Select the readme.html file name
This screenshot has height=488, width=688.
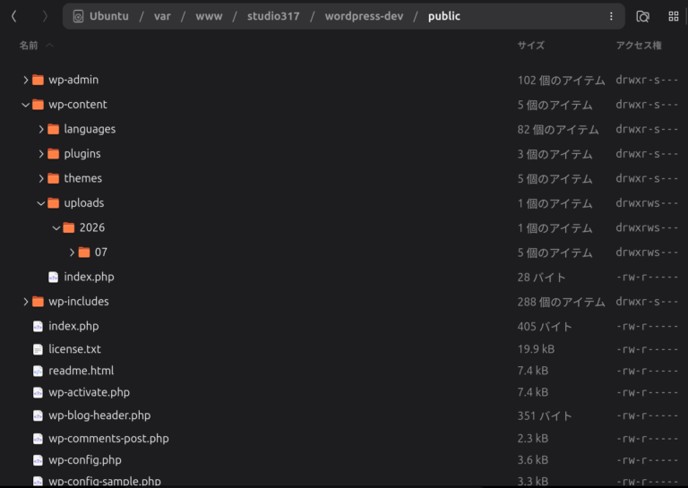tap(82, 371)
